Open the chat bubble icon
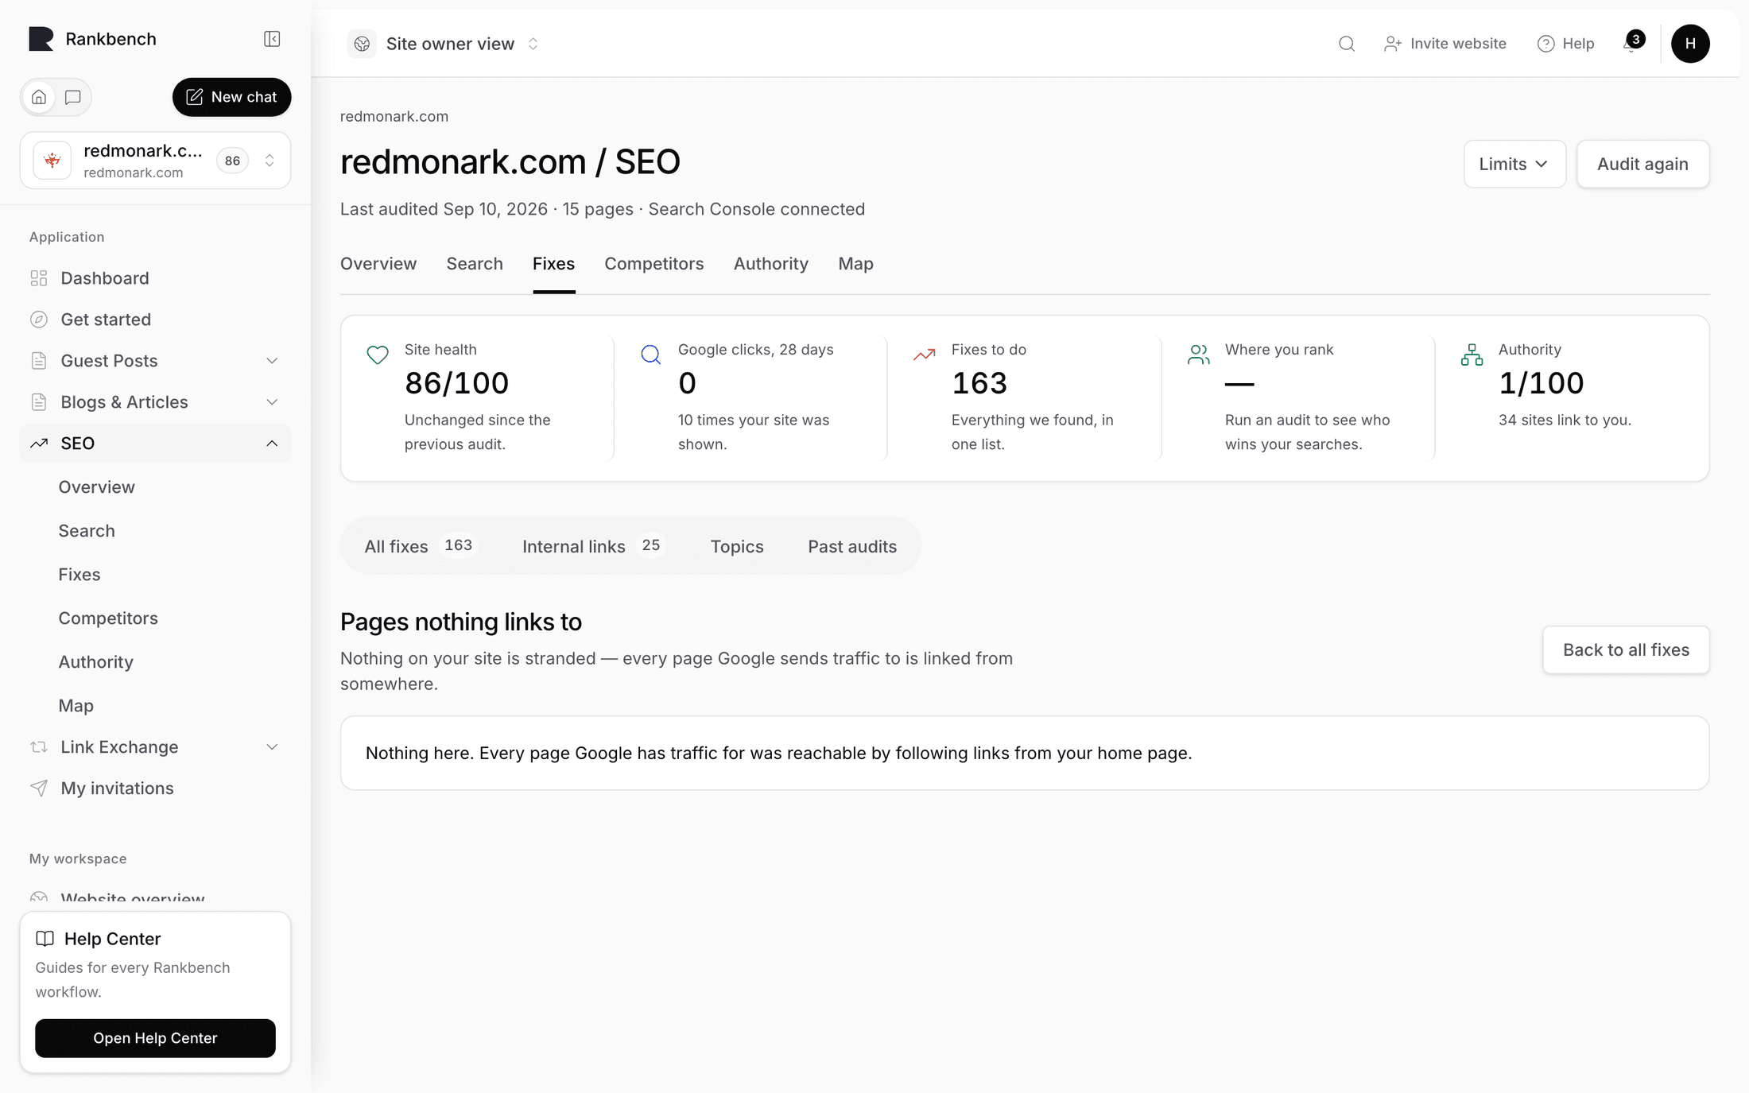 point(73,97)
